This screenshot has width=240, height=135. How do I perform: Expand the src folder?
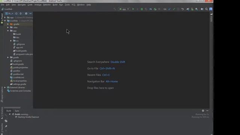(x=11, y=41)
